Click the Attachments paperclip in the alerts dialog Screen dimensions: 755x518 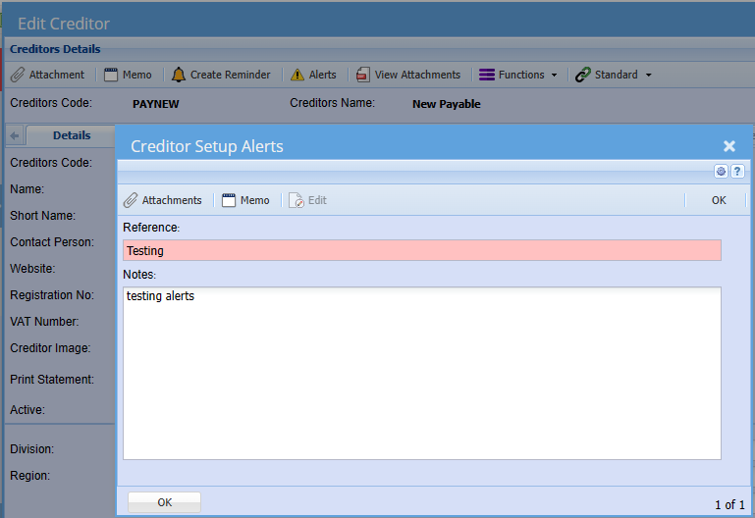pyautogui.click(x=131, y=200)
